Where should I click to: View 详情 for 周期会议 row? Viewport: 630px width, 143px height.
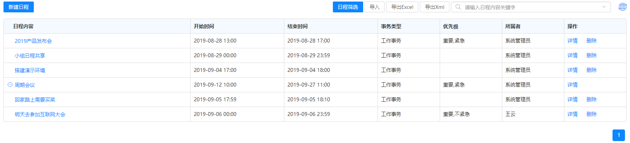coord(573,85)
